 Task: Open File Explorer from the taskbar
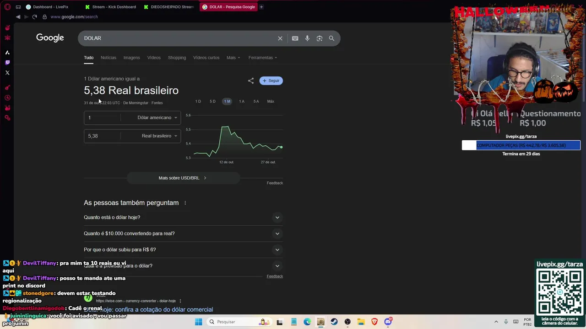click(x=361, y=322)
